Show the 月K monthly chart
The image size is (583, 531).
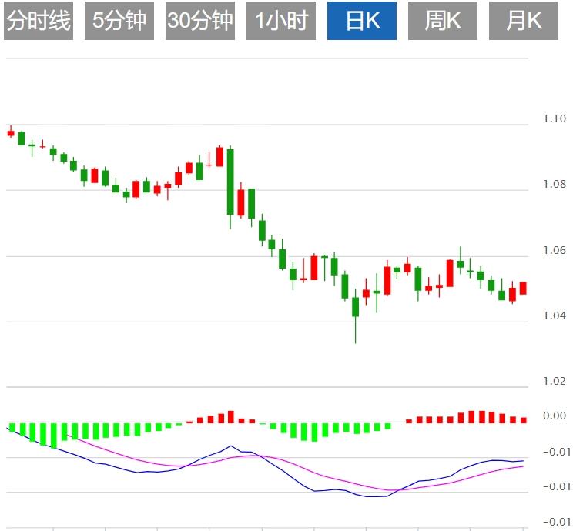(523, 21)
